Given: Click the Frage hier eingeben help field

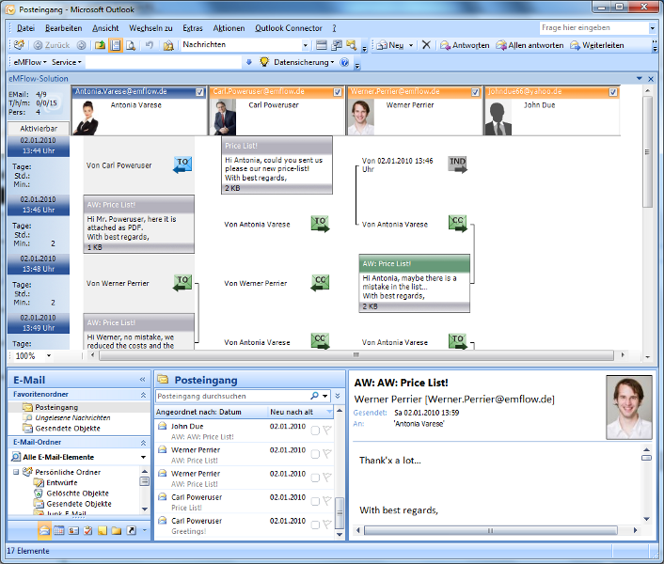Looking at the screenshot, I should pos(593,28).
